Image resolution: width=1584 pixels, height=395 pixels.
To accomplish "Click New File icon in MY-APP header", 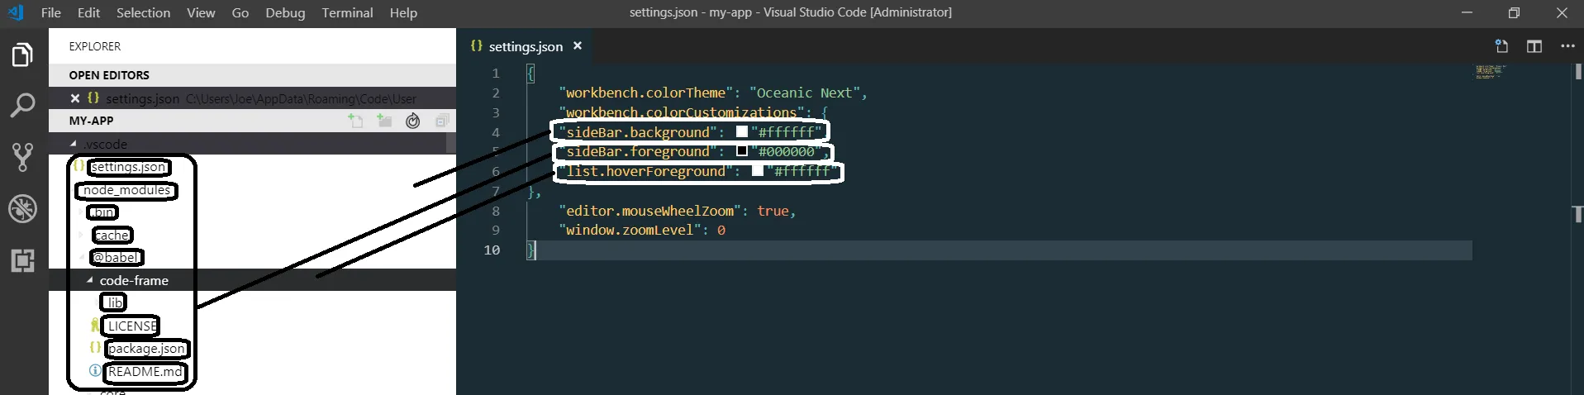I will (x=355, y=121).
